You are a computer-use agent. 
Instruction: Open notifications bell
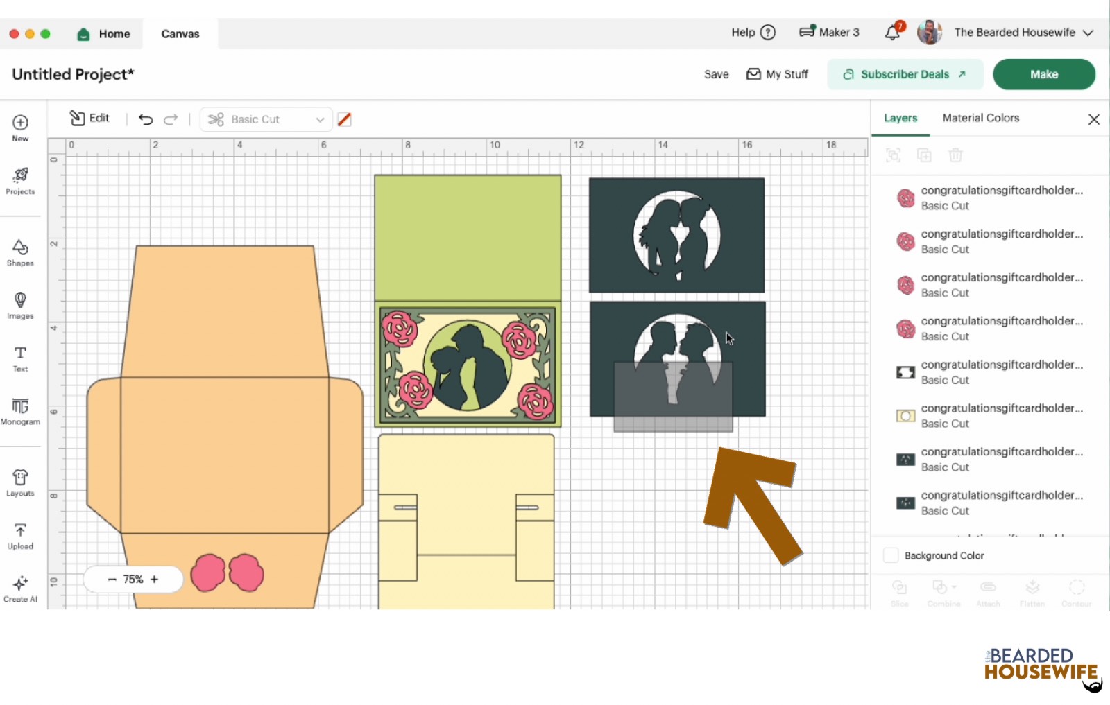coord(893,33)
